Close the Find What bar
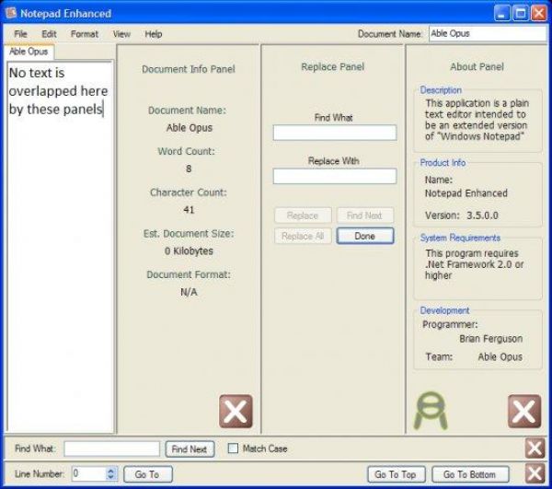552x489 pixels. (x=535, y=448)
